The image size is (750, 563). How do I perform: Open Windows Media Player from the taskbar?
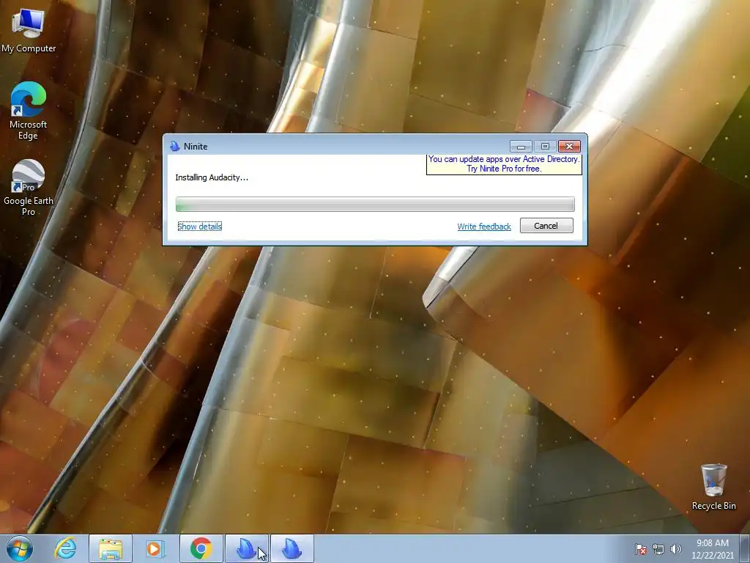pyautogui.click(x=155, y=548)
